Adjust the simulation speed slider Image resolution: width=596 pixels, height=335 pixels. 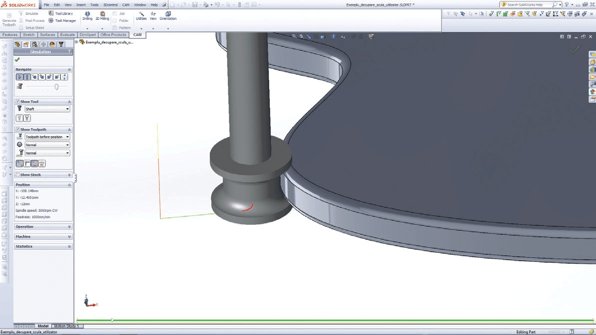tap(56, 87)
